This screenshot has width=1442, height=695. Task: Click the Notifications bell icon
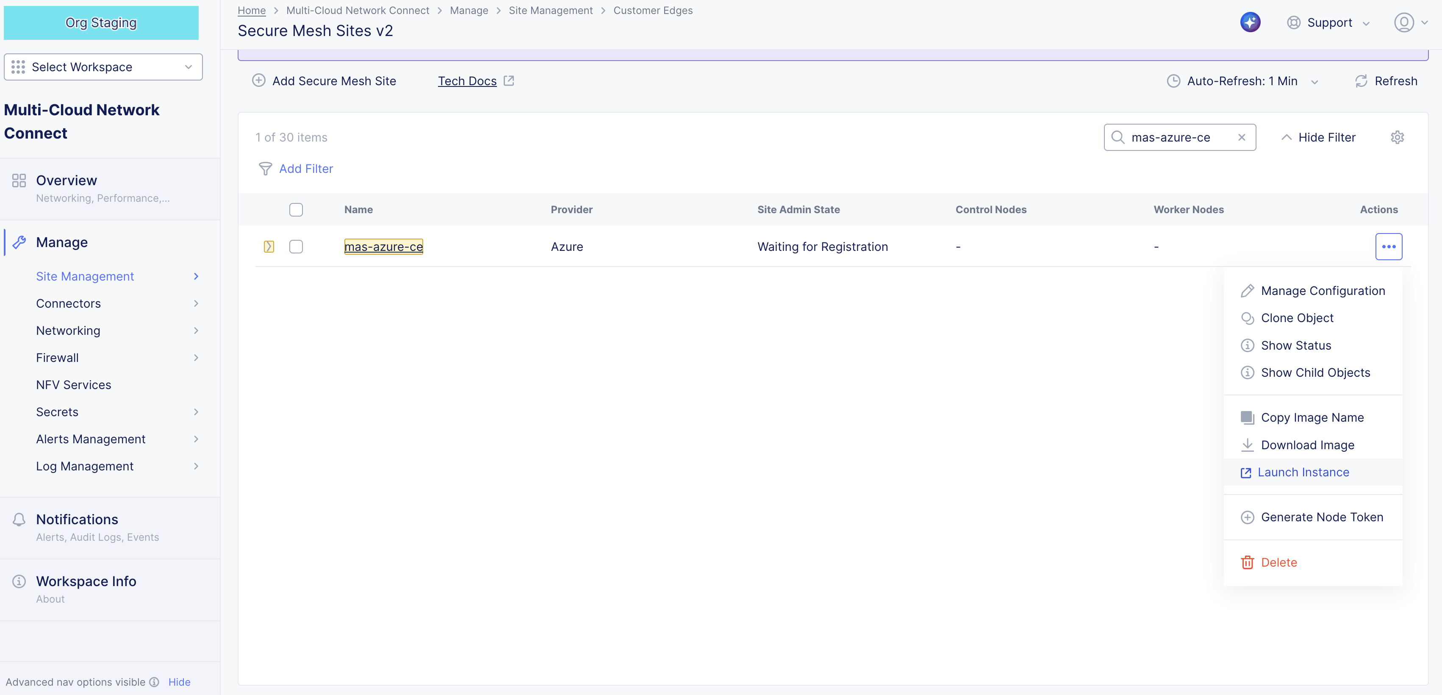point(19,519)
